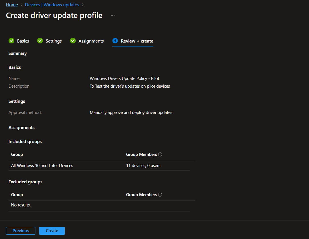Click the step 4 circle on Review + create
The width and height of the screenshot is (309, 239).
coord(115,41)
